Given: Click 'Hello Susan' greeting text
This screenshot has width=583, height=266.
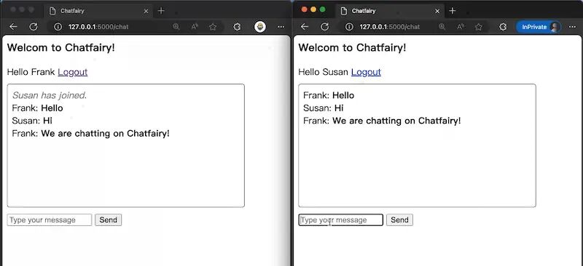Looking at the screenshot, I should coord(323,72).
